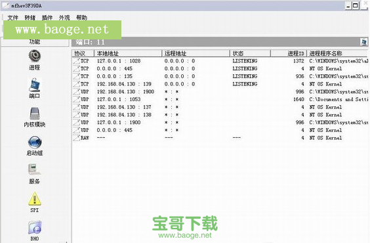Click the row icon for TCP 192.168.84.130 : 139

[x=77, y=84]
